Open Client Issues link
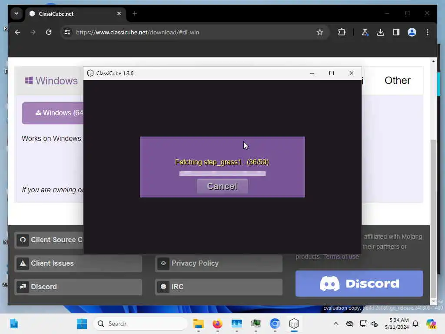This screenshot has height=334, width=445. [x=78, y=263]
